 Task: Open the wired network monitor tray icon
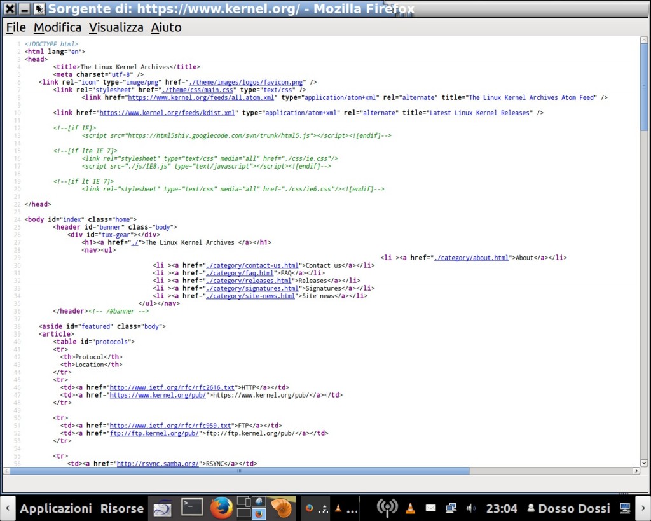click(x=451, y=508)
